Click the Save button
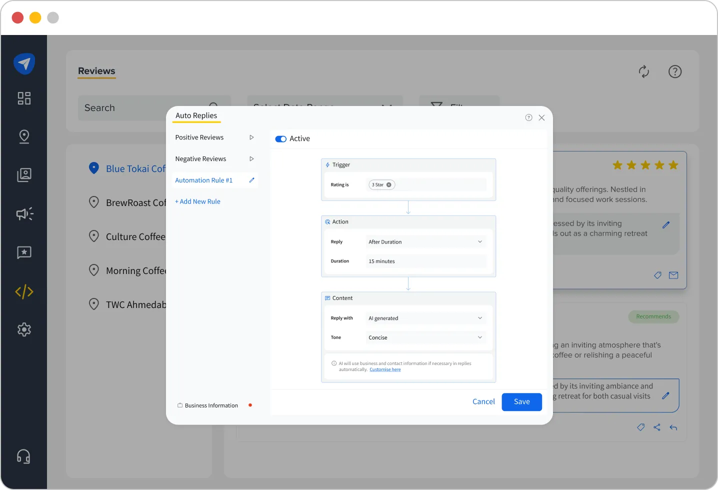This screenshot has height=490, width=718. coord(521,402)
